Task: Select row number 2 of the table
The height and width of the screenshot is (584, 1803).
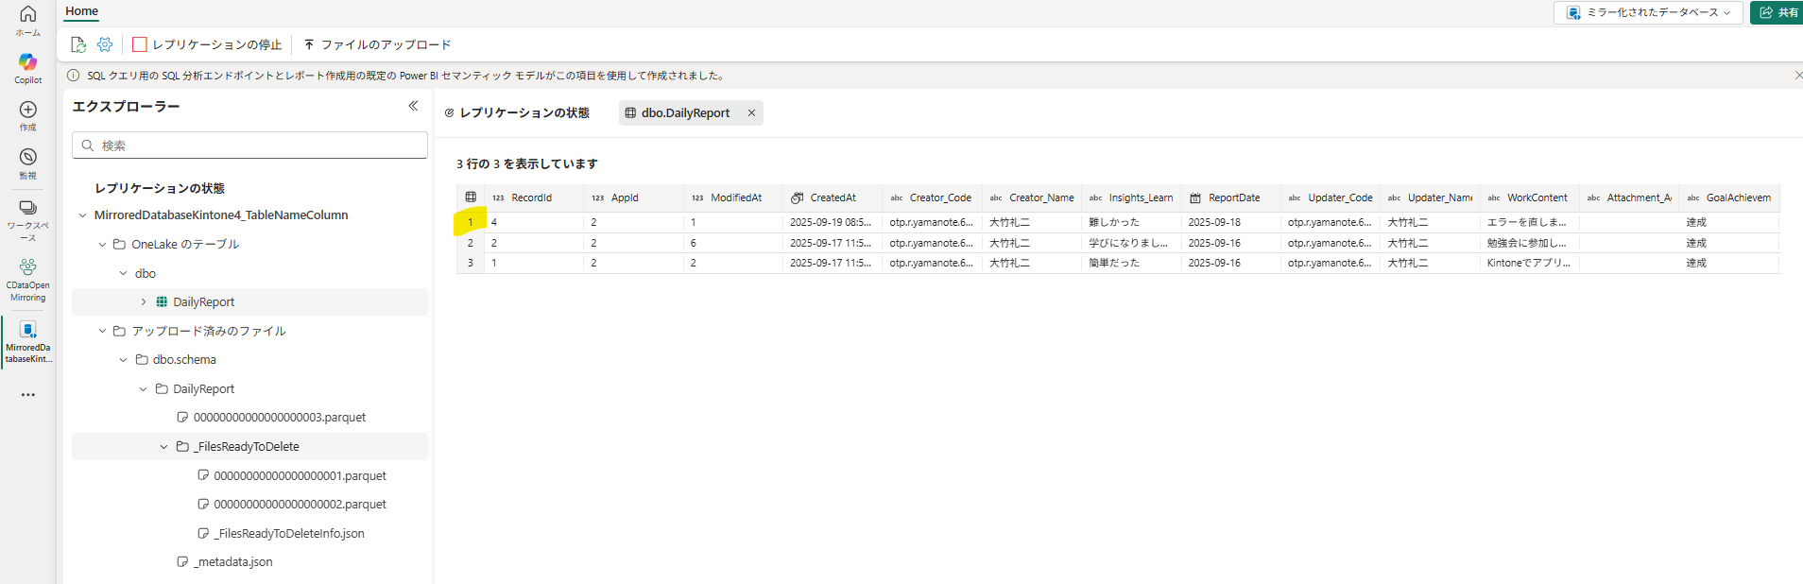Action: 471,243
